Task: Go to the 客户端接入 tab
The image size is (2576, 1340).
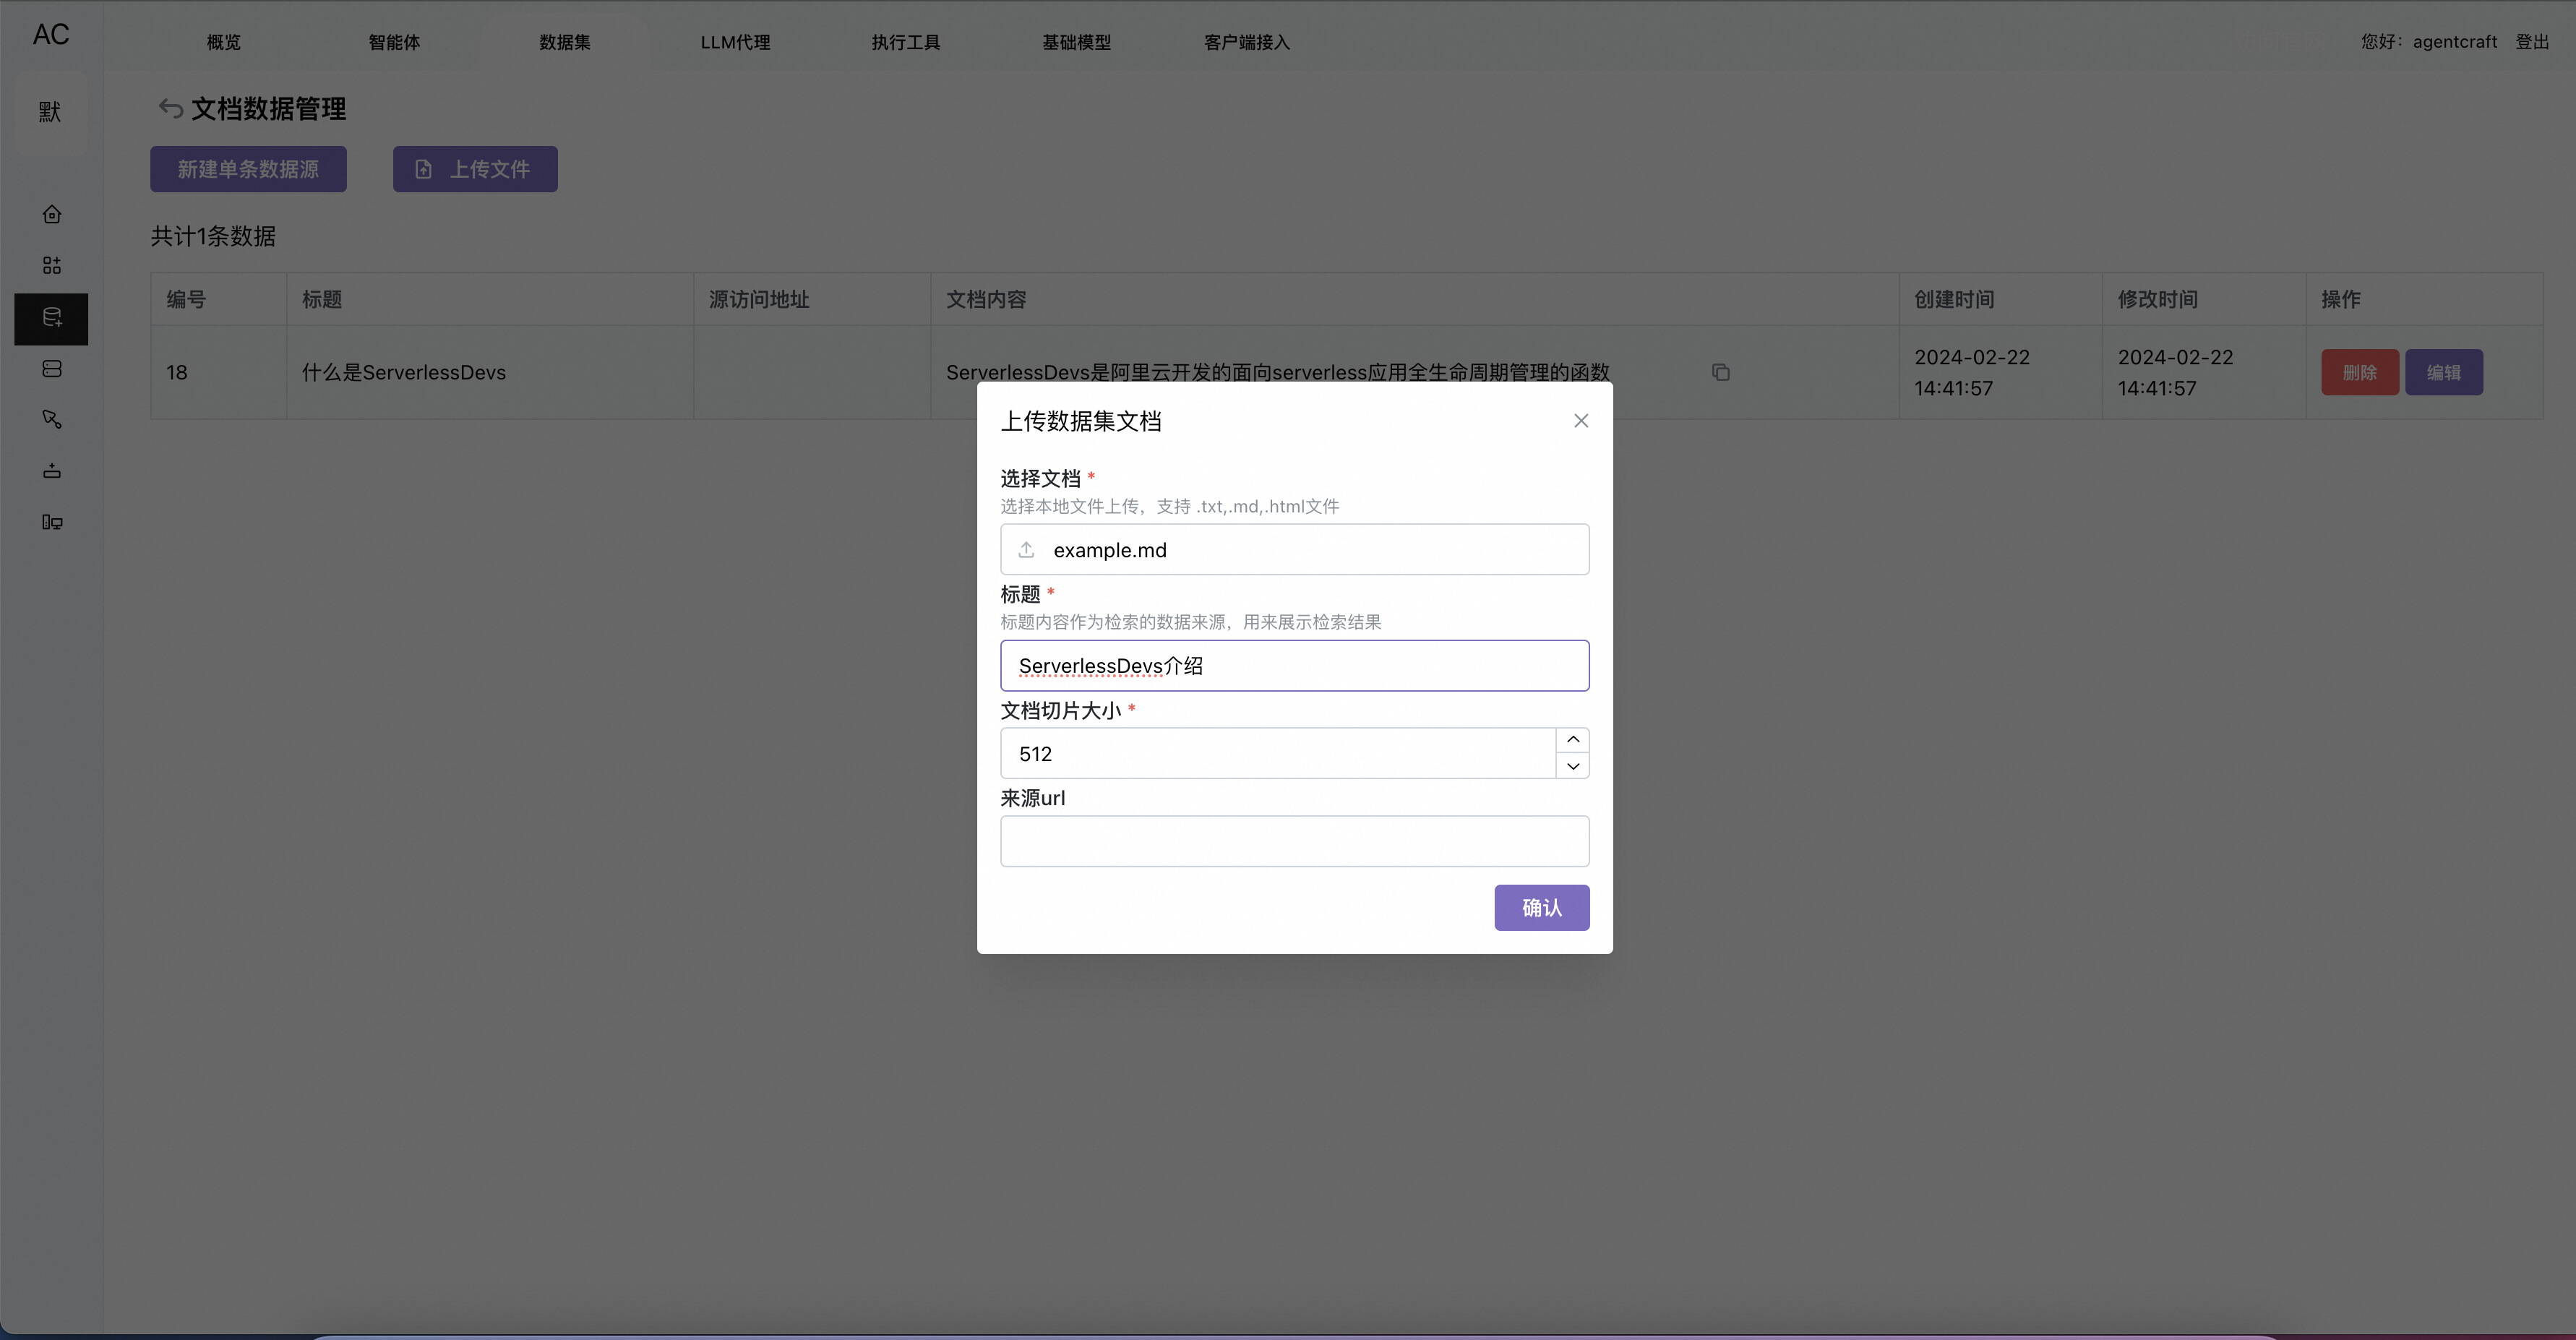Action: tap(1247, 42)
